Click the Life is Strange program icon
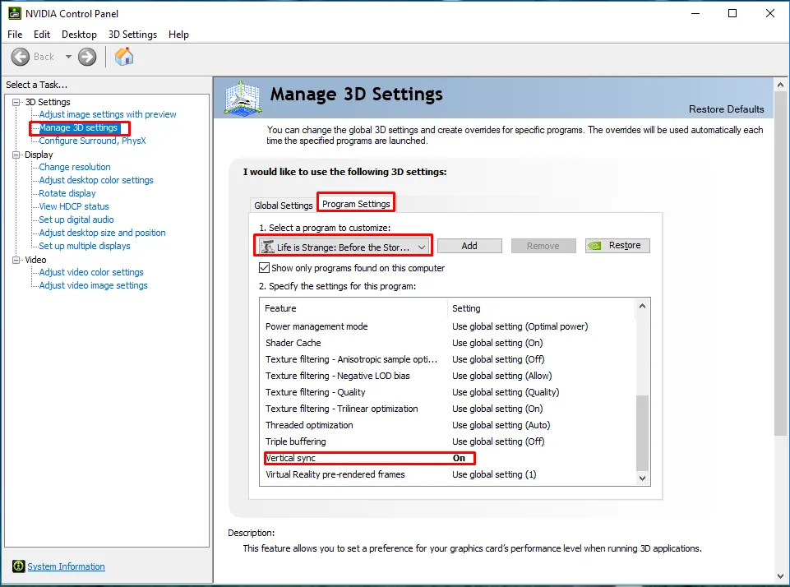This screenshot has height=587, width=790. [x=267, y=247]
